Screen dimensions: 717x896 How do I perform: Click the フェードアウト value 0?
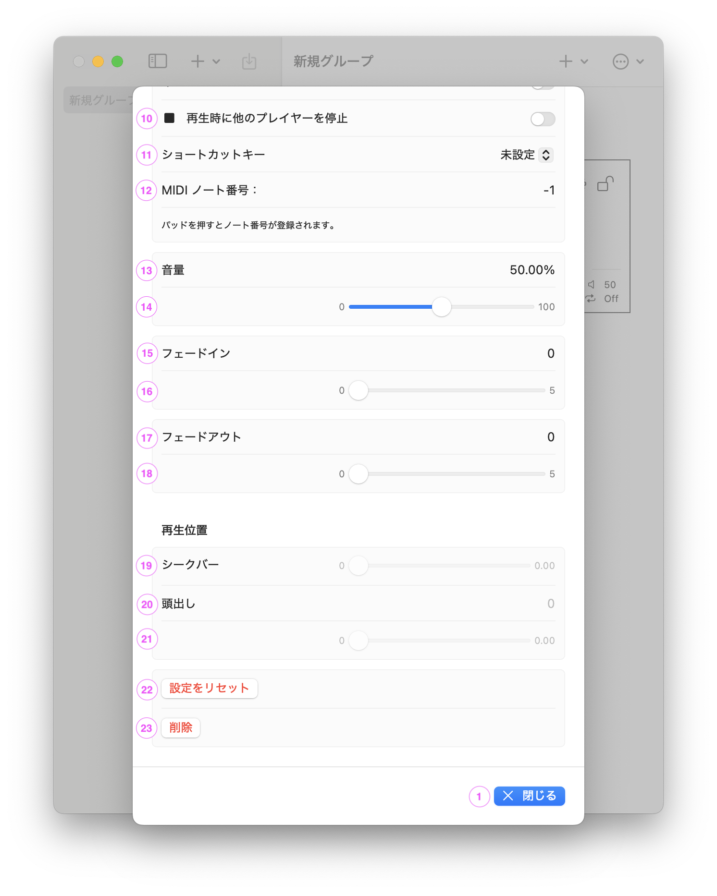551,437
